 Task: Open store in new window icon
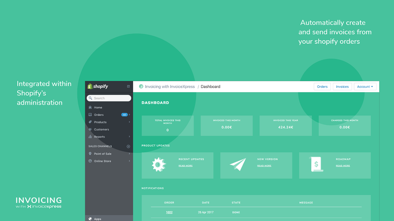tap(128, 86)
